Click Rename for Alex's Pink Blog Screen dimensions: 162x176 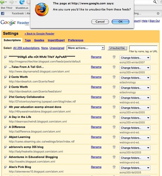pyautogui.click(x=96, y=167)
